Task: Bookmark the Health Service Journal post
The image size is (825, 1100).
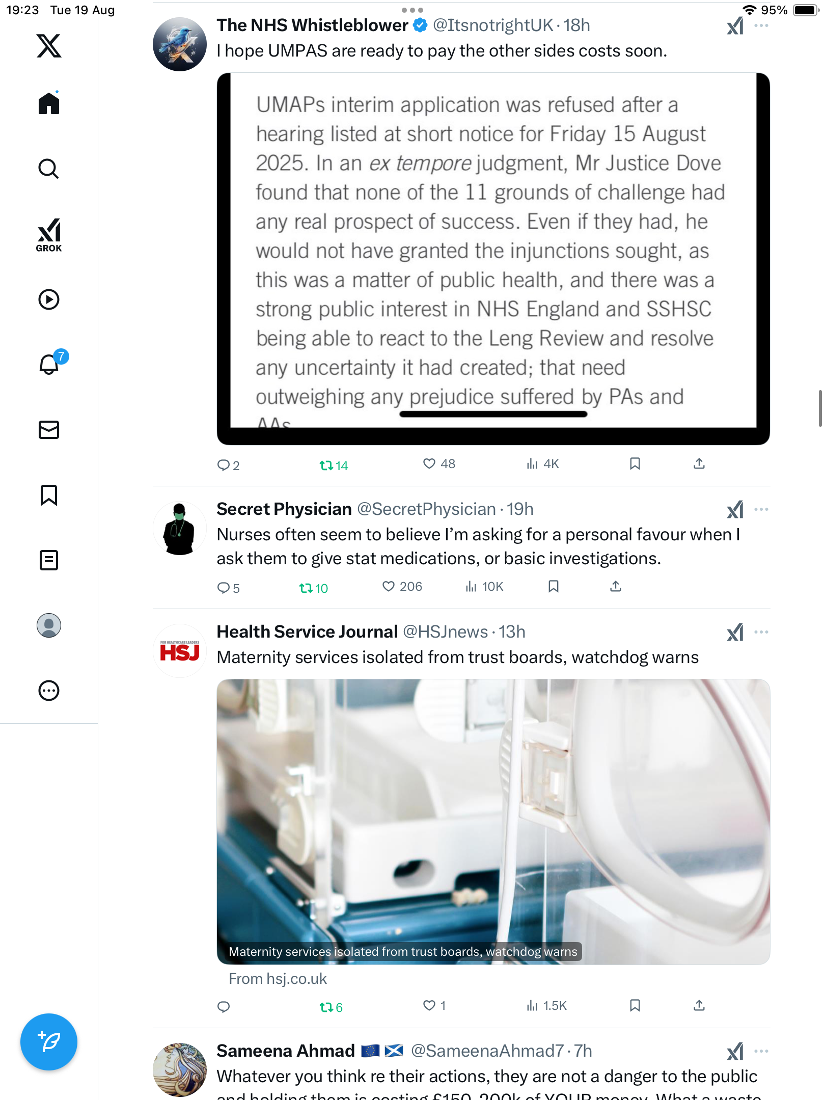Action: pyautogui.click(x=635, y=1006)
